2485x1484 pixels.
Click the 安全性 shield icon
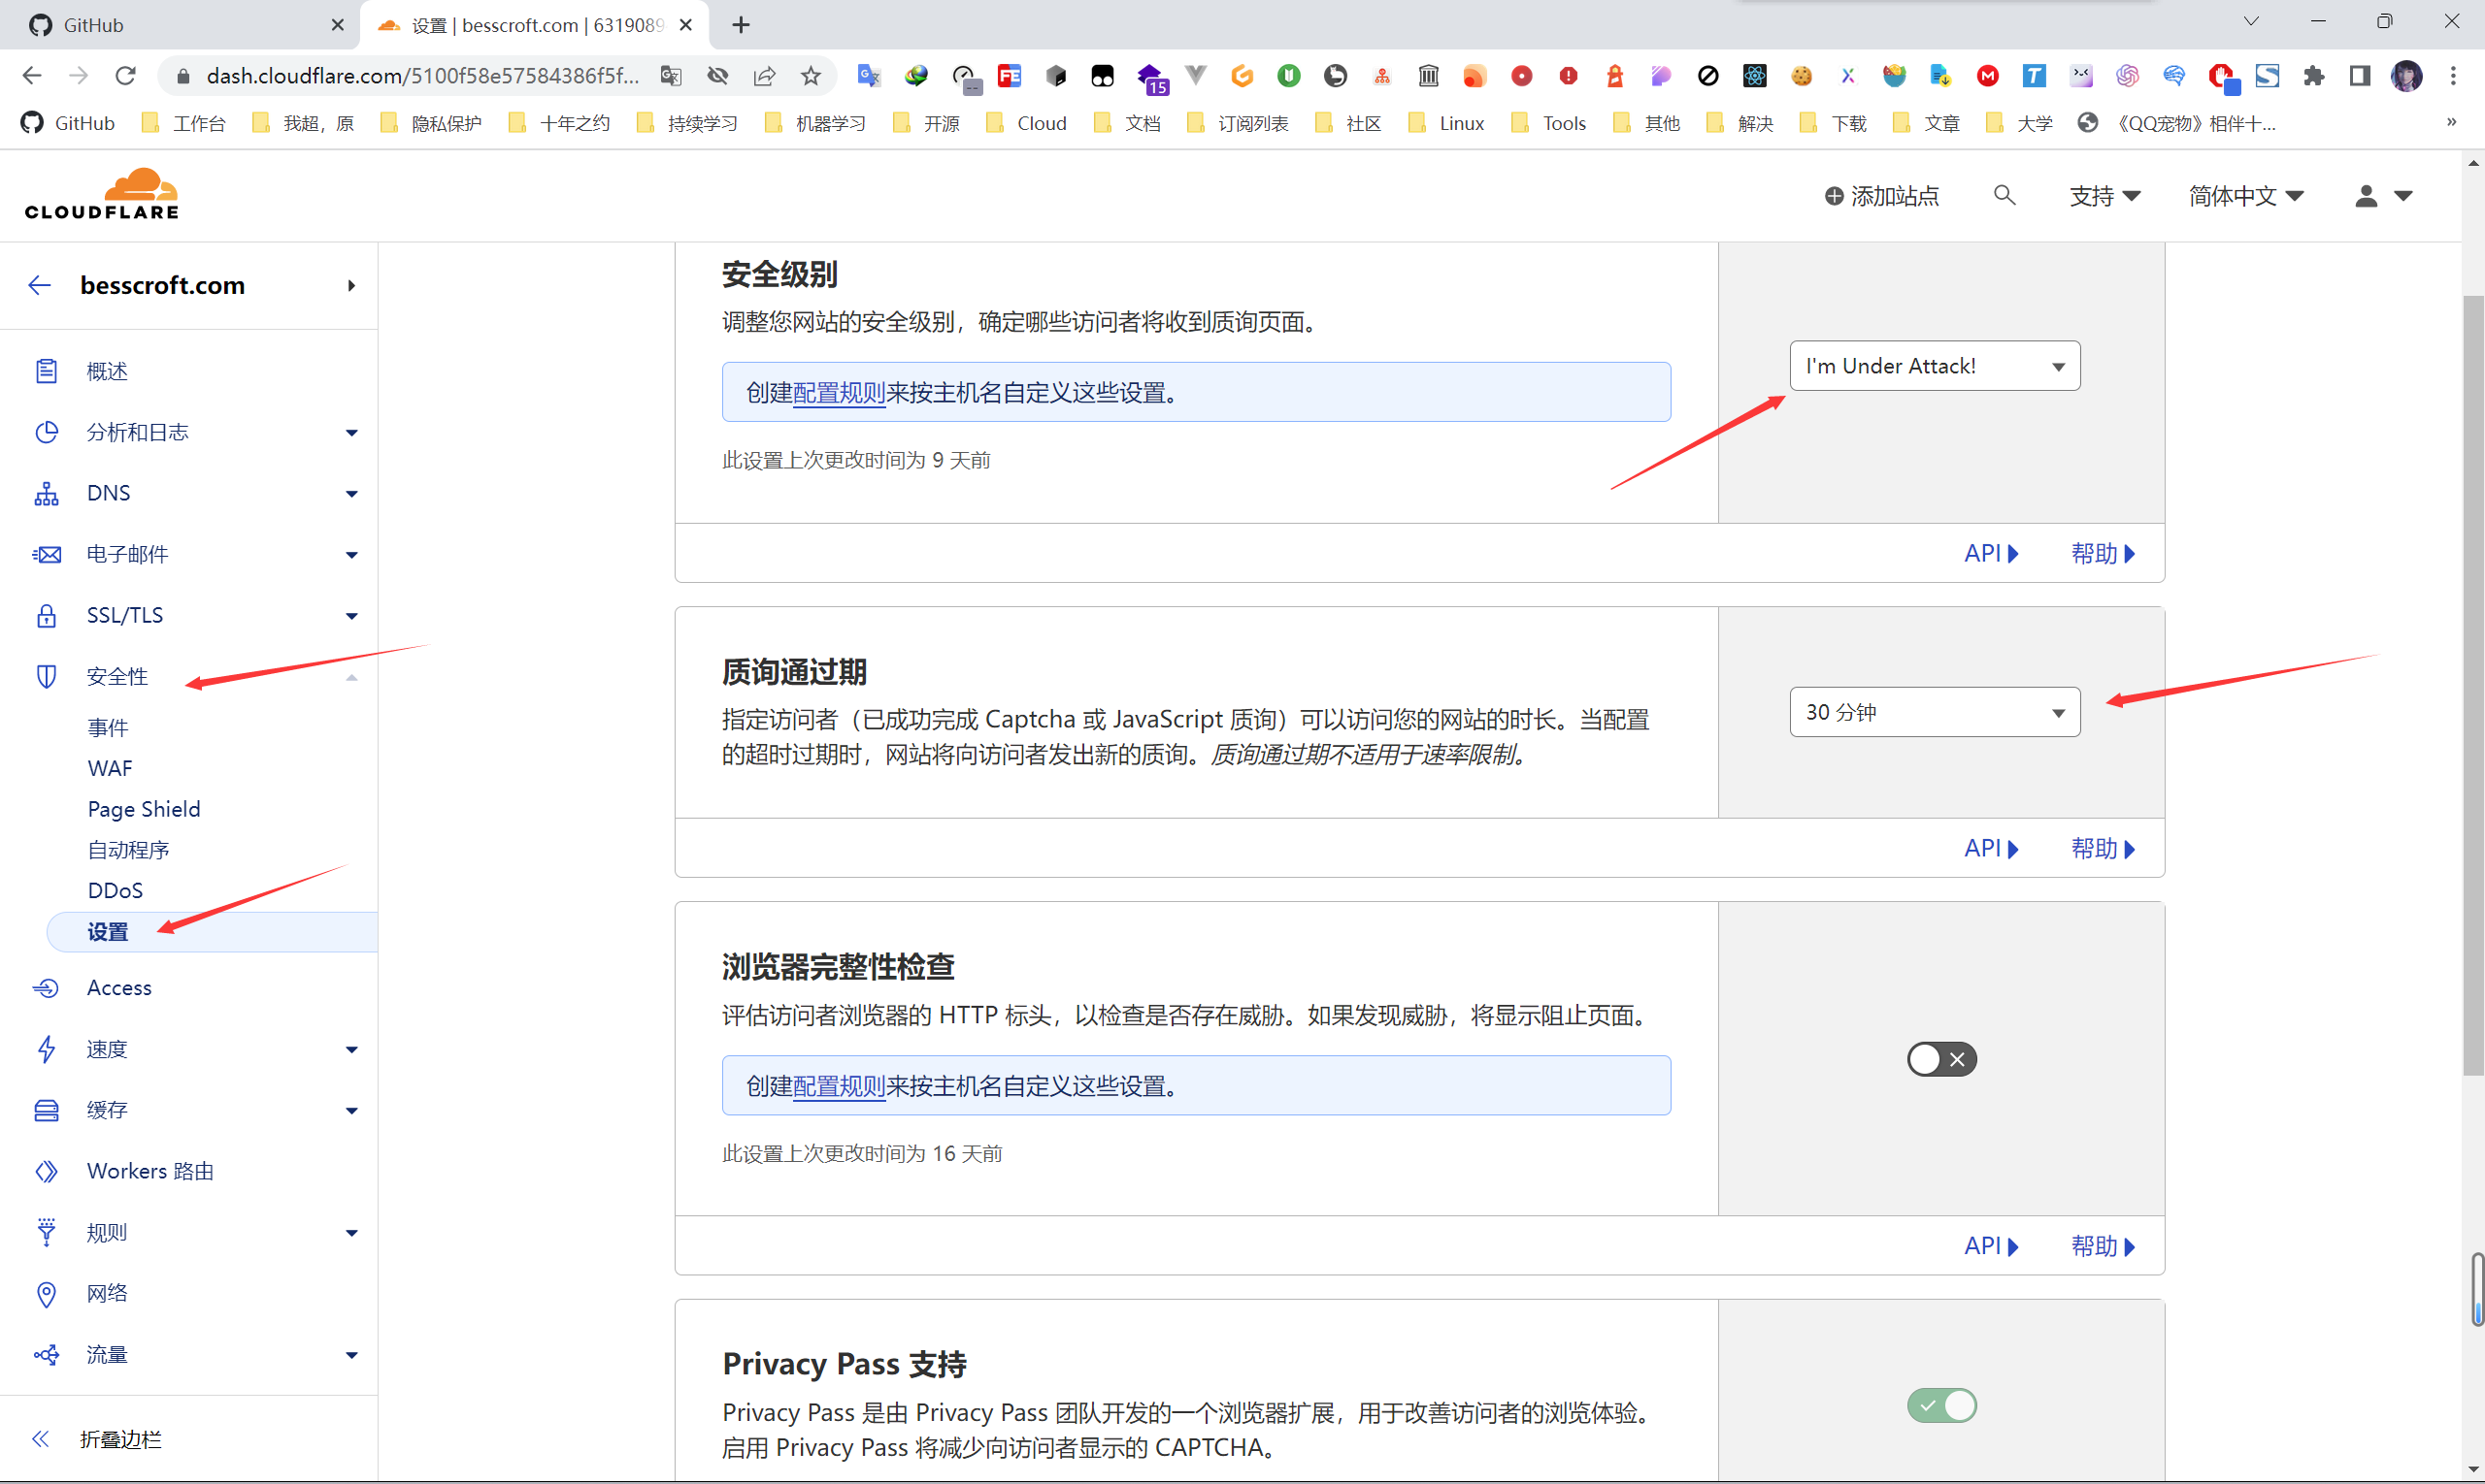pos(46,676)
